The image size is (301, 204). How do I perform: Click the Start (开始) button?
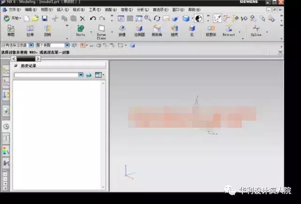pos(13,18)
